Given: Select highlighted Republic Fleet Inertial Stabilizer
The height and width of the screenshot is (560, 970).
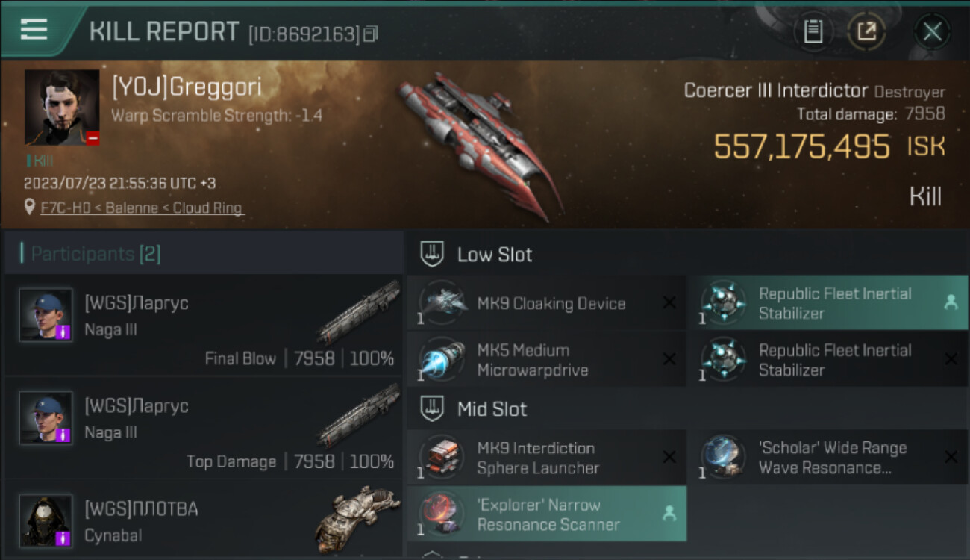Looking at the screenshot, I should click(x=828, y=303).
